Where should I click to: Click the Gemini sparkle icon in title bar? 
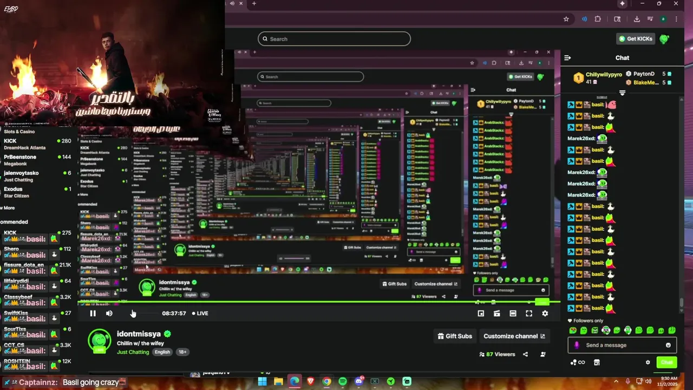coord(622,3)
